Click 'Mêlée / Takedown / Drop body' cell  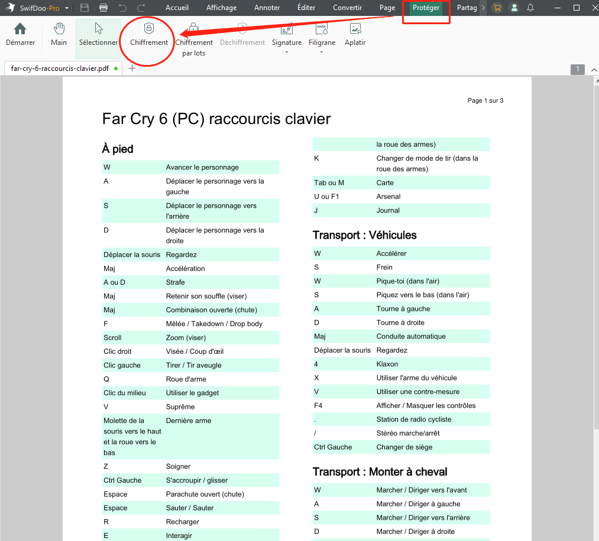click(214, 324)
